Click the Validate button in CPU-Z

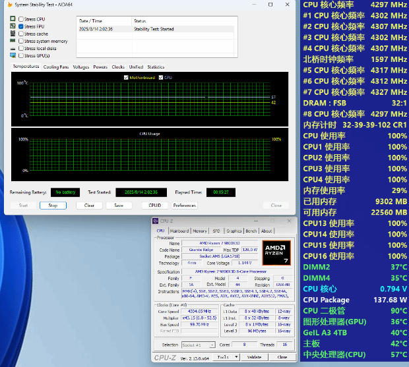pyautogui.click(x=254, y=357)
